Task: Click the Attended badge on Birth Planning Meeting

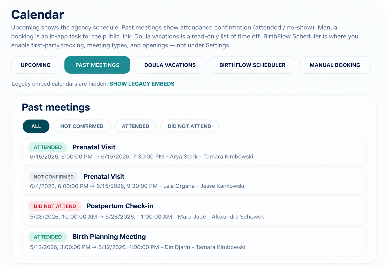Action: click(x=48, y=237)
